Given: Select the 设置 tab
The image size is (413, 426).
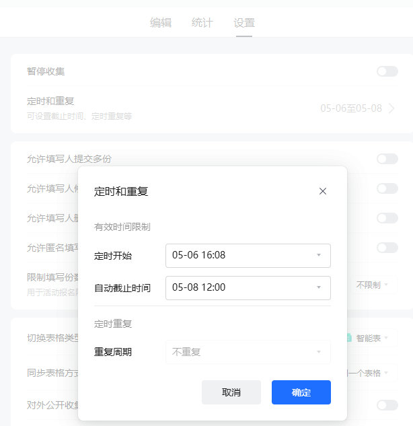Looking at the screenshot, I should click(x=244, y=23).
